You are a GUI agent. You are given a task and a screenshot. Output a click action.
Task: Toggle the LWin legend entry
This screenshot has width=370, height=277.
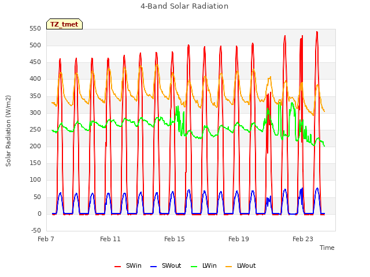coord(203,265)
